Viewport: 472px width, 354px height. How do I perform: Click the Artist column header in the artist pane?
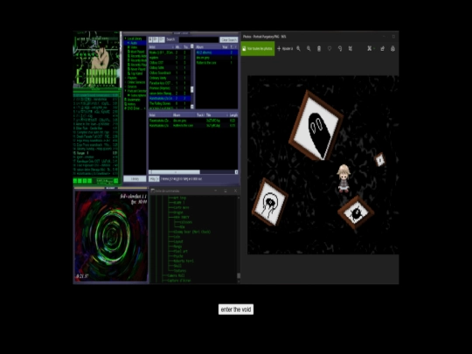click(x=161, y=47)
